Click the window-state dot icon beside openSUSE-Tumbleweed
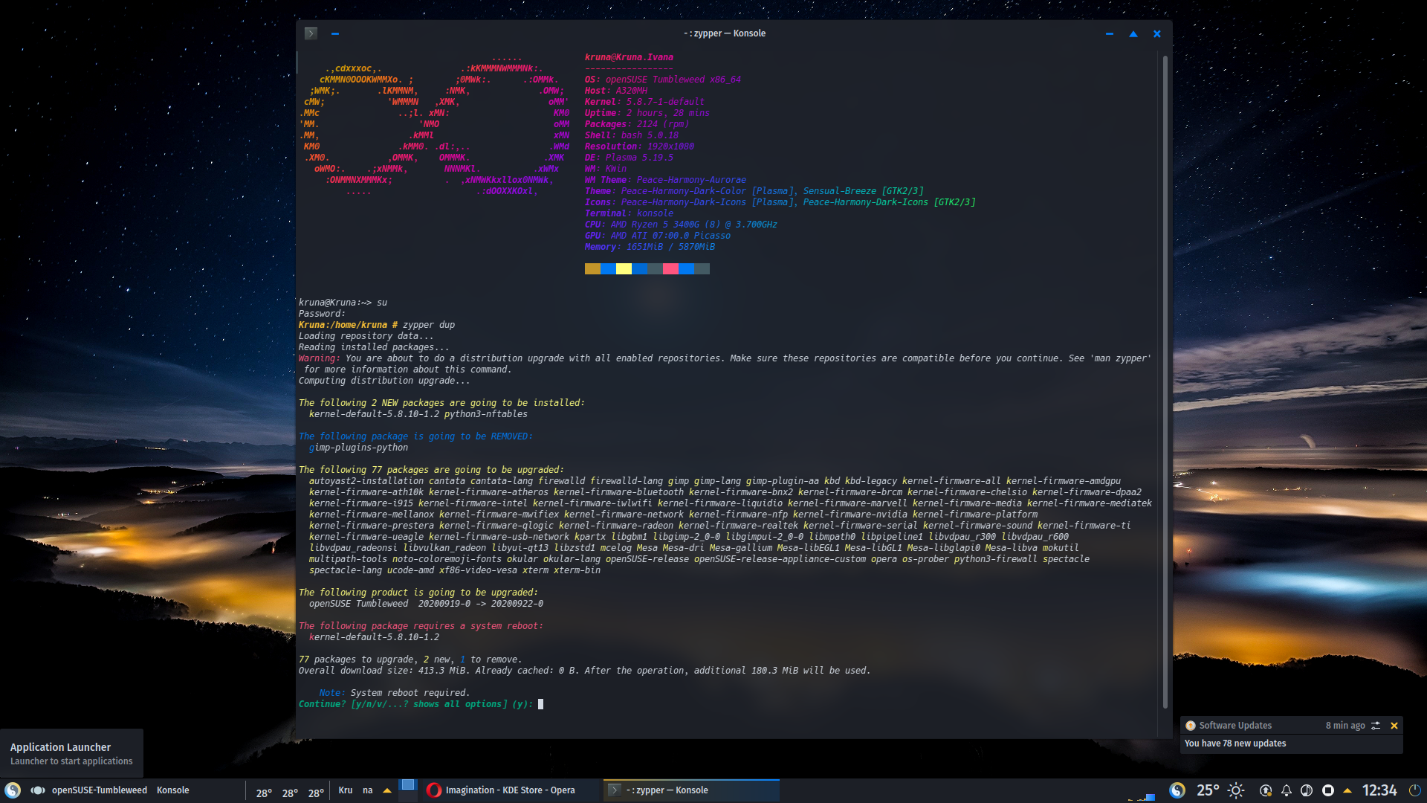 click(37, 790)
